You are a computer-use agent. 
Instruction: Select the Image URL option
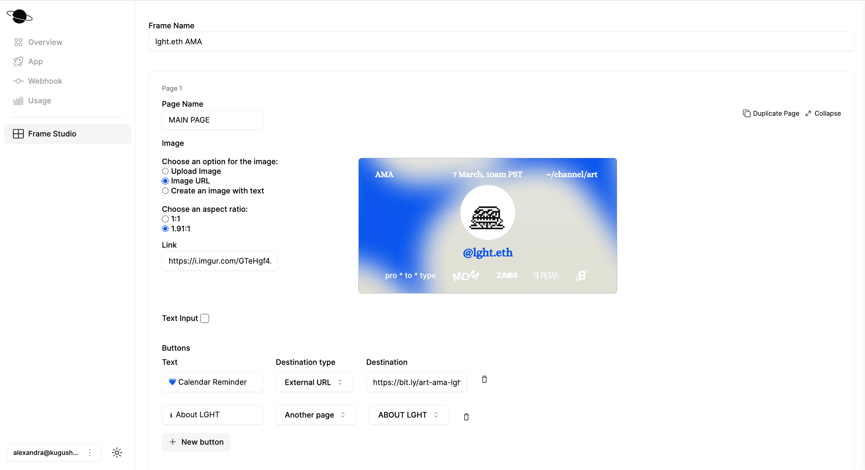(x=165, y=181)
